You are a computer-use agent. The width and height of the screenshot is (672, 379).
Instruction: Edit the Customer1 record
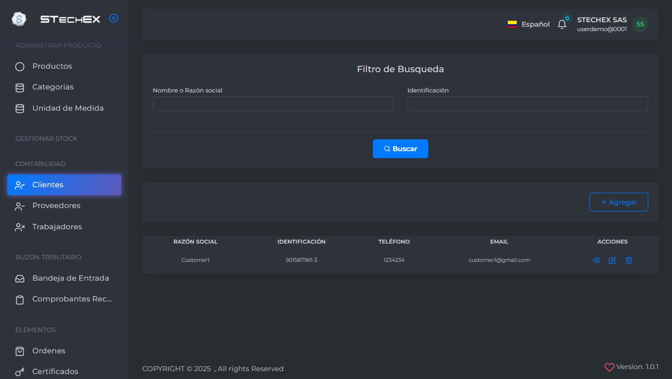tap(612, 260)
